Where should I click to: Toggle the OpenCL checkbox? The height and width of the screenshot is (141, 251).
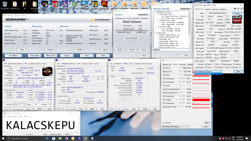206,64
